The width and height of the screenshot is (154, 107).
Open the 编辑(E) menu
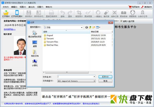[14, 7]
